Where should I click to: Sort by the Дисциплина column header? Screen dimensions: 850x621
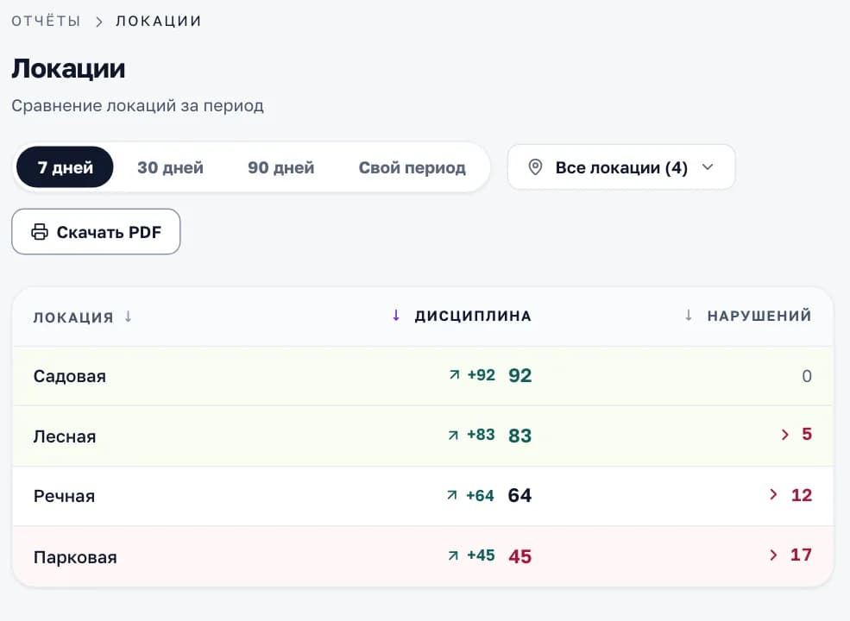pyautogui.click(x=473, y=316)
